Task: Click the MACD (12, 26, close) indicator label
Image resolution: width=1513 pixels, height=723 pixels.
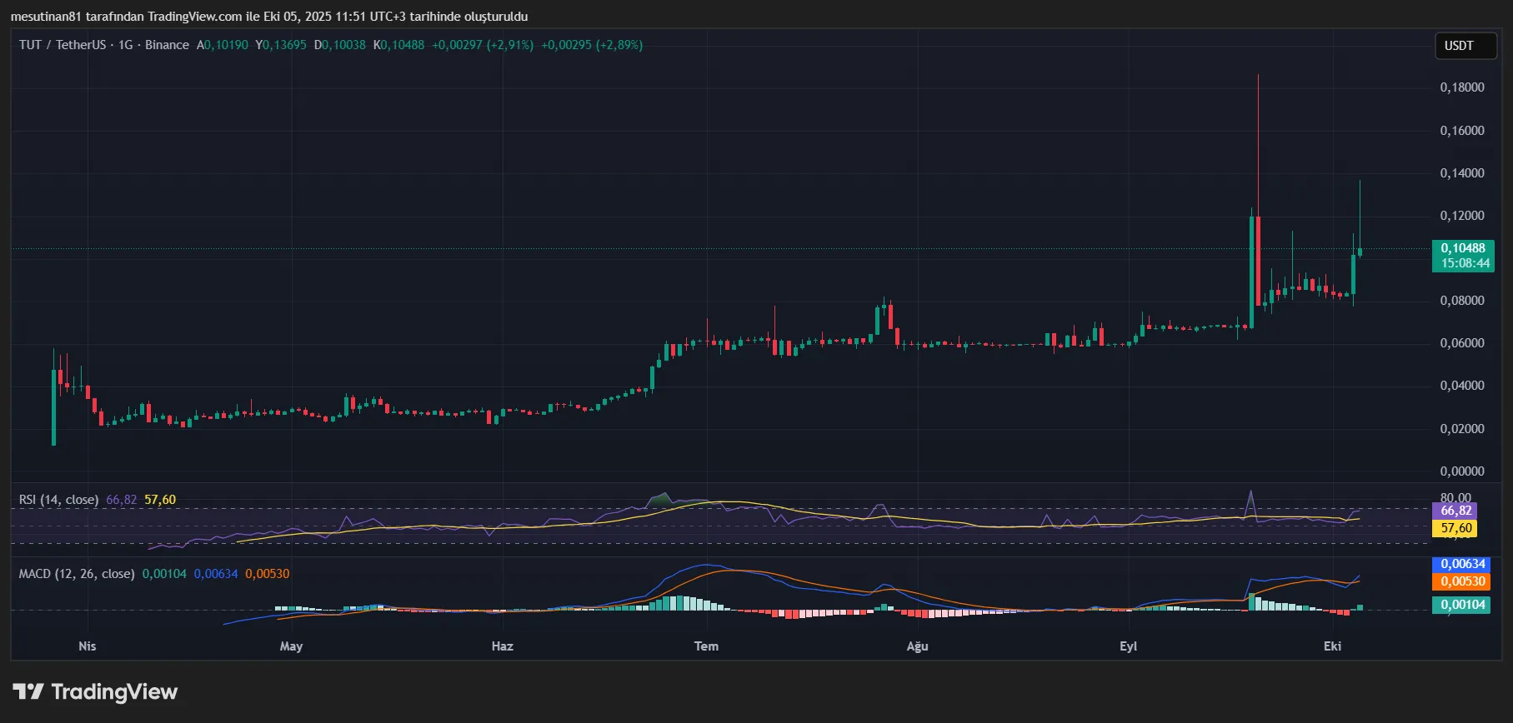Action: [x=77, y=574]
